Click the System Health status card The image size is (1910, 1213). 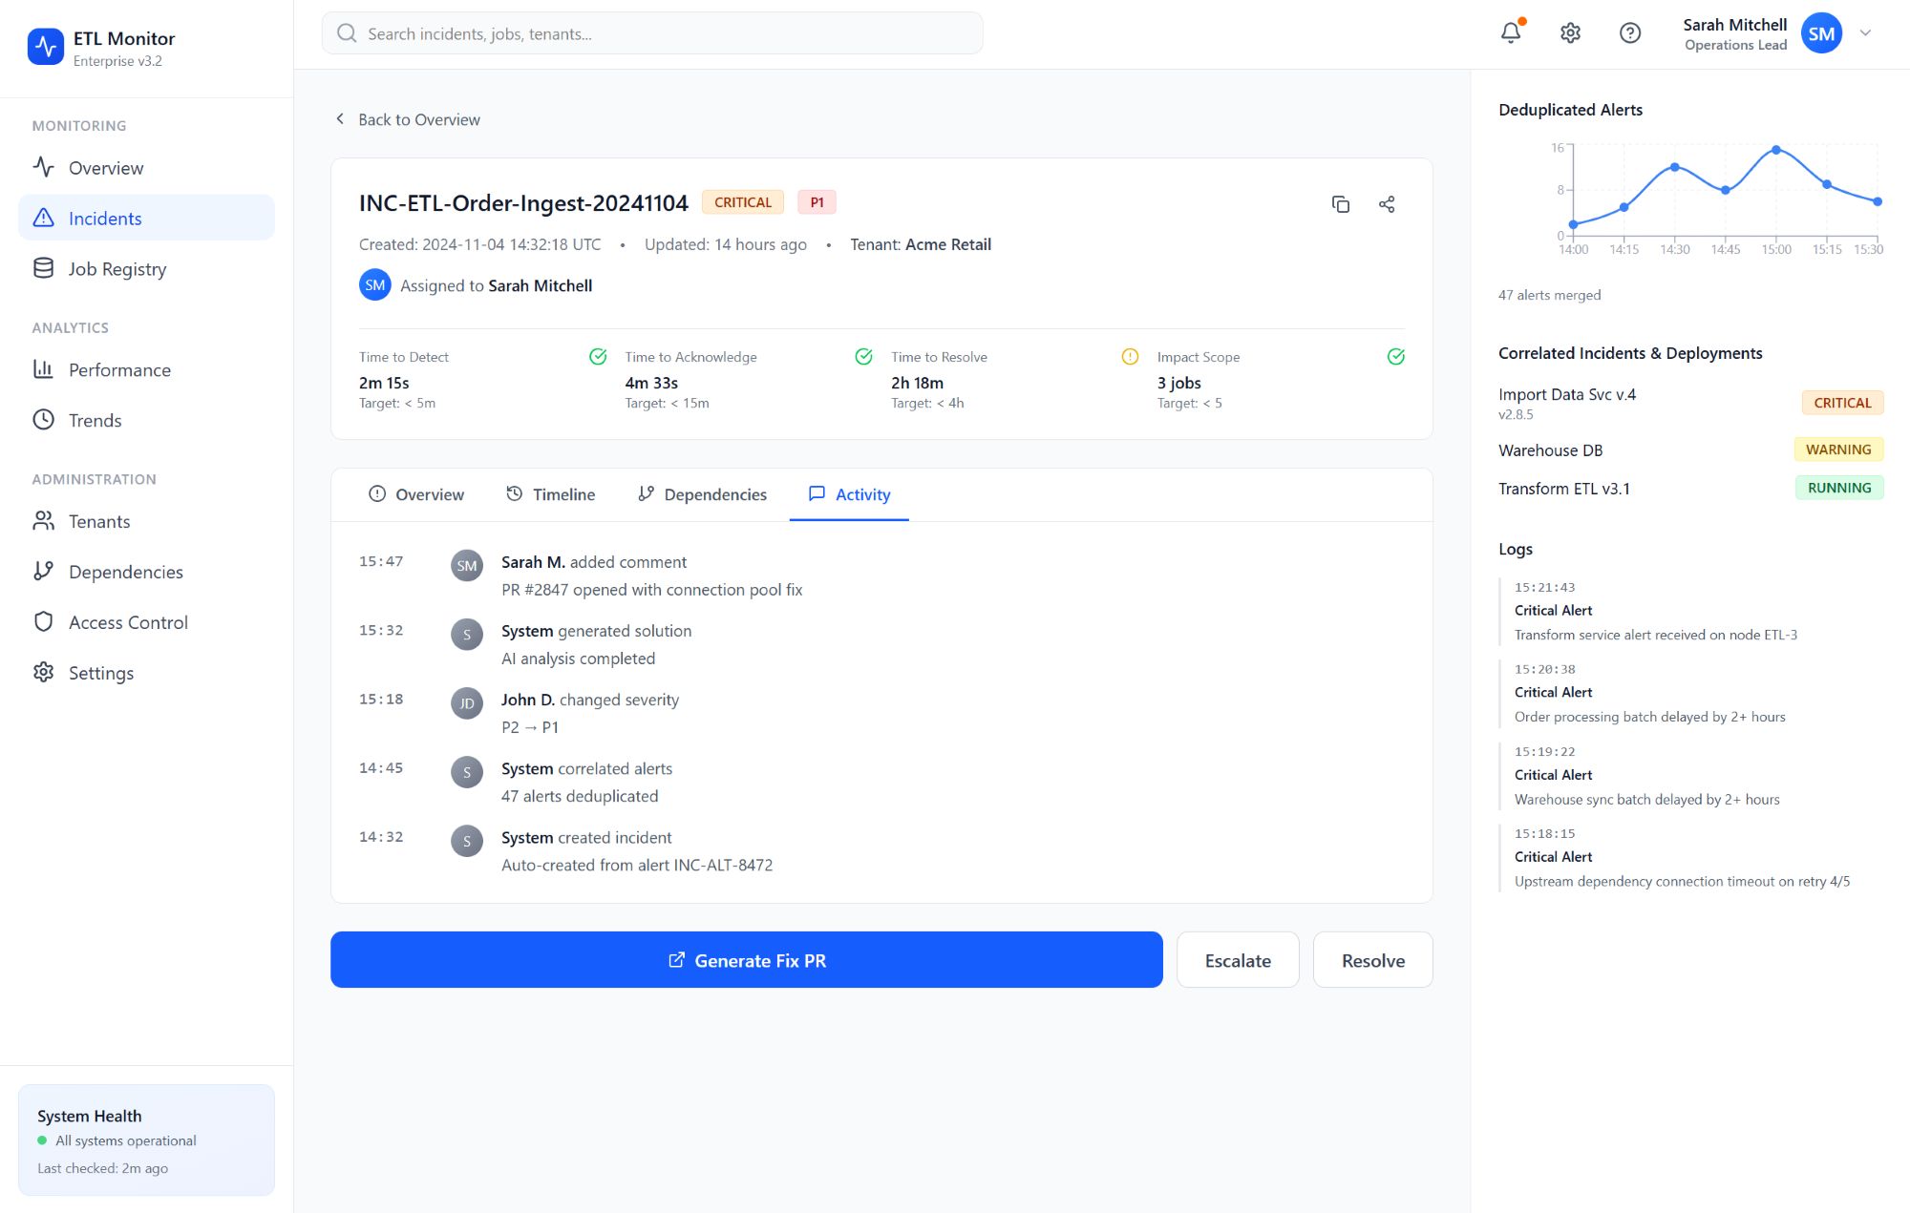coord(146,1140)
